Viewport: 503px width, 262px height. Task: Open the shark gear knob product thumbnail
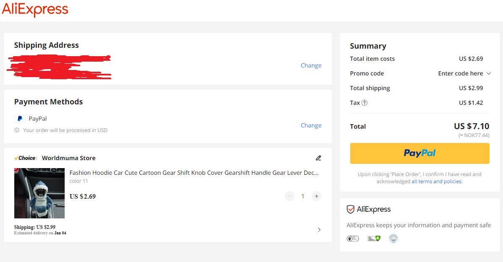(39, 193)
